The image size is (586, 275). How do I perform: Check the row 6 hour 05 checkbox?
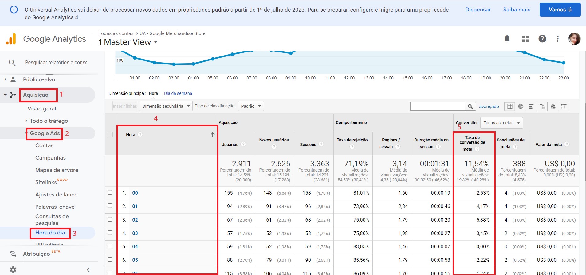tap(110, 260)
